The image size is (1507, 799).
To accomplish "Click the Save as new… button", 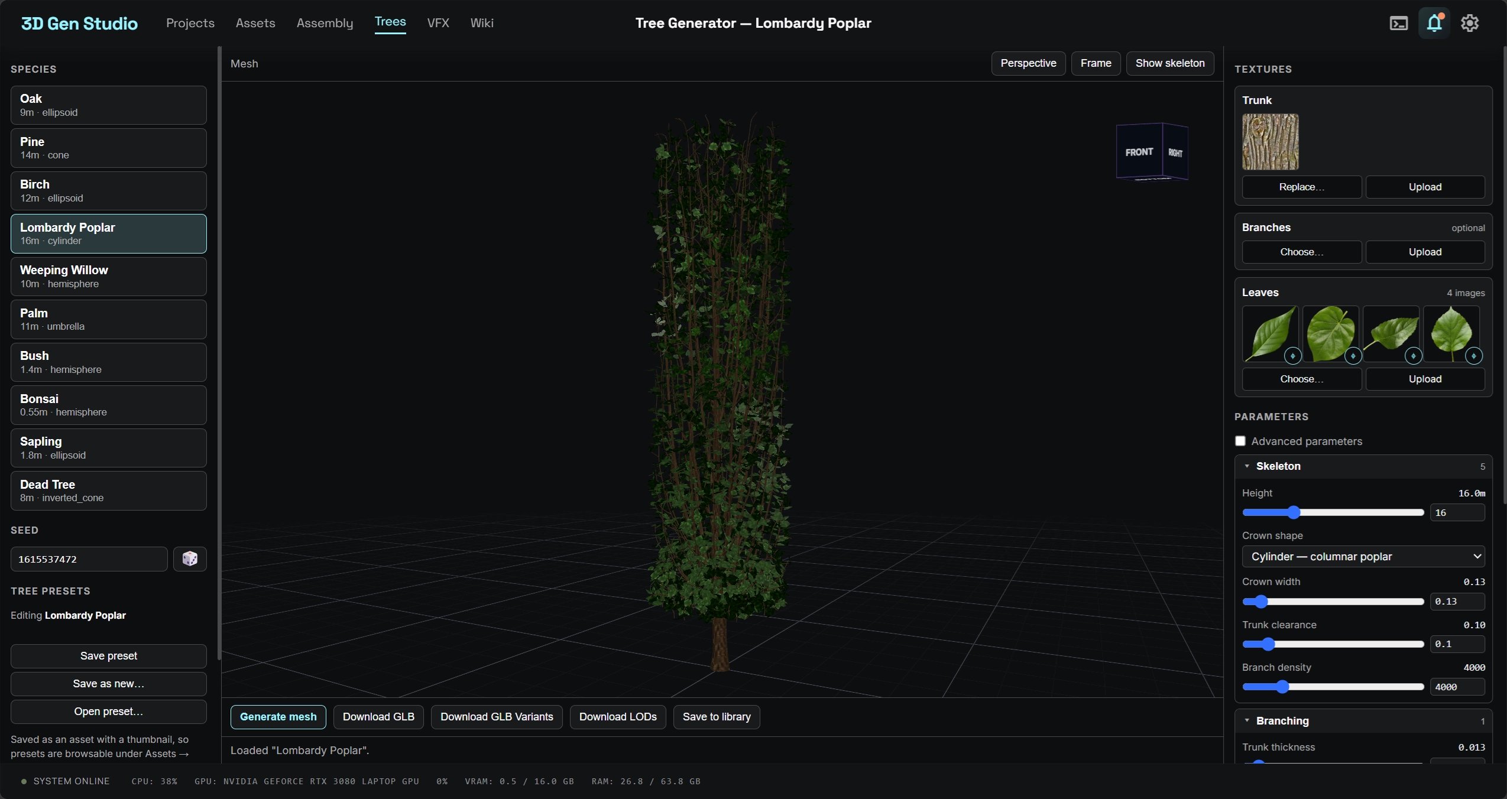I will click(109, 684).
